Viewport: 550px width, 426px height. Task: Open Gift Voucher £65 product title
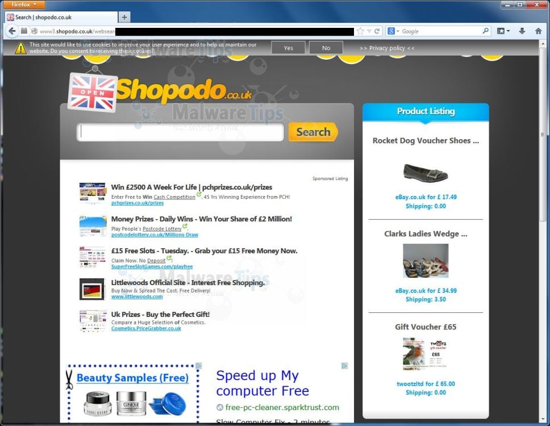[x=426, y=327]
